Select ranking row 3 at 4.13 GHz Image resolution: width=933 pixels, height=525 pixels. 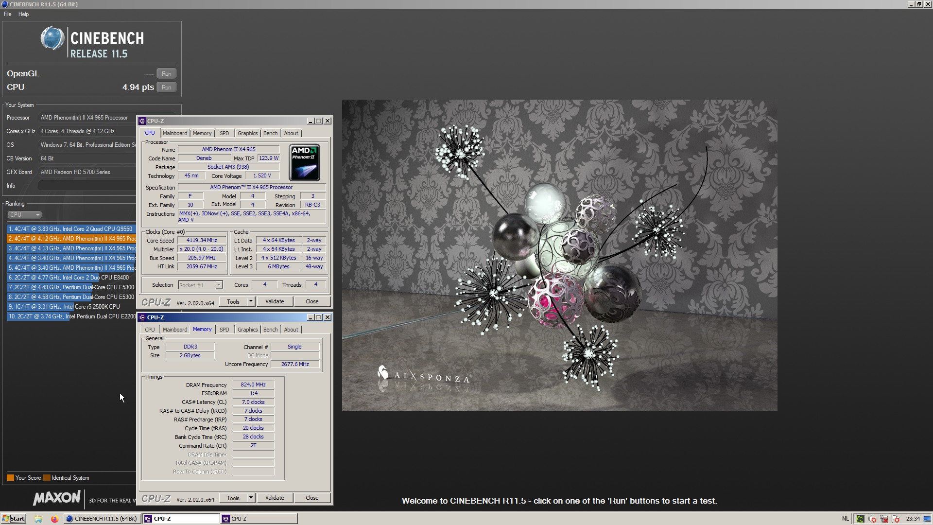click(x=71, y=248)
